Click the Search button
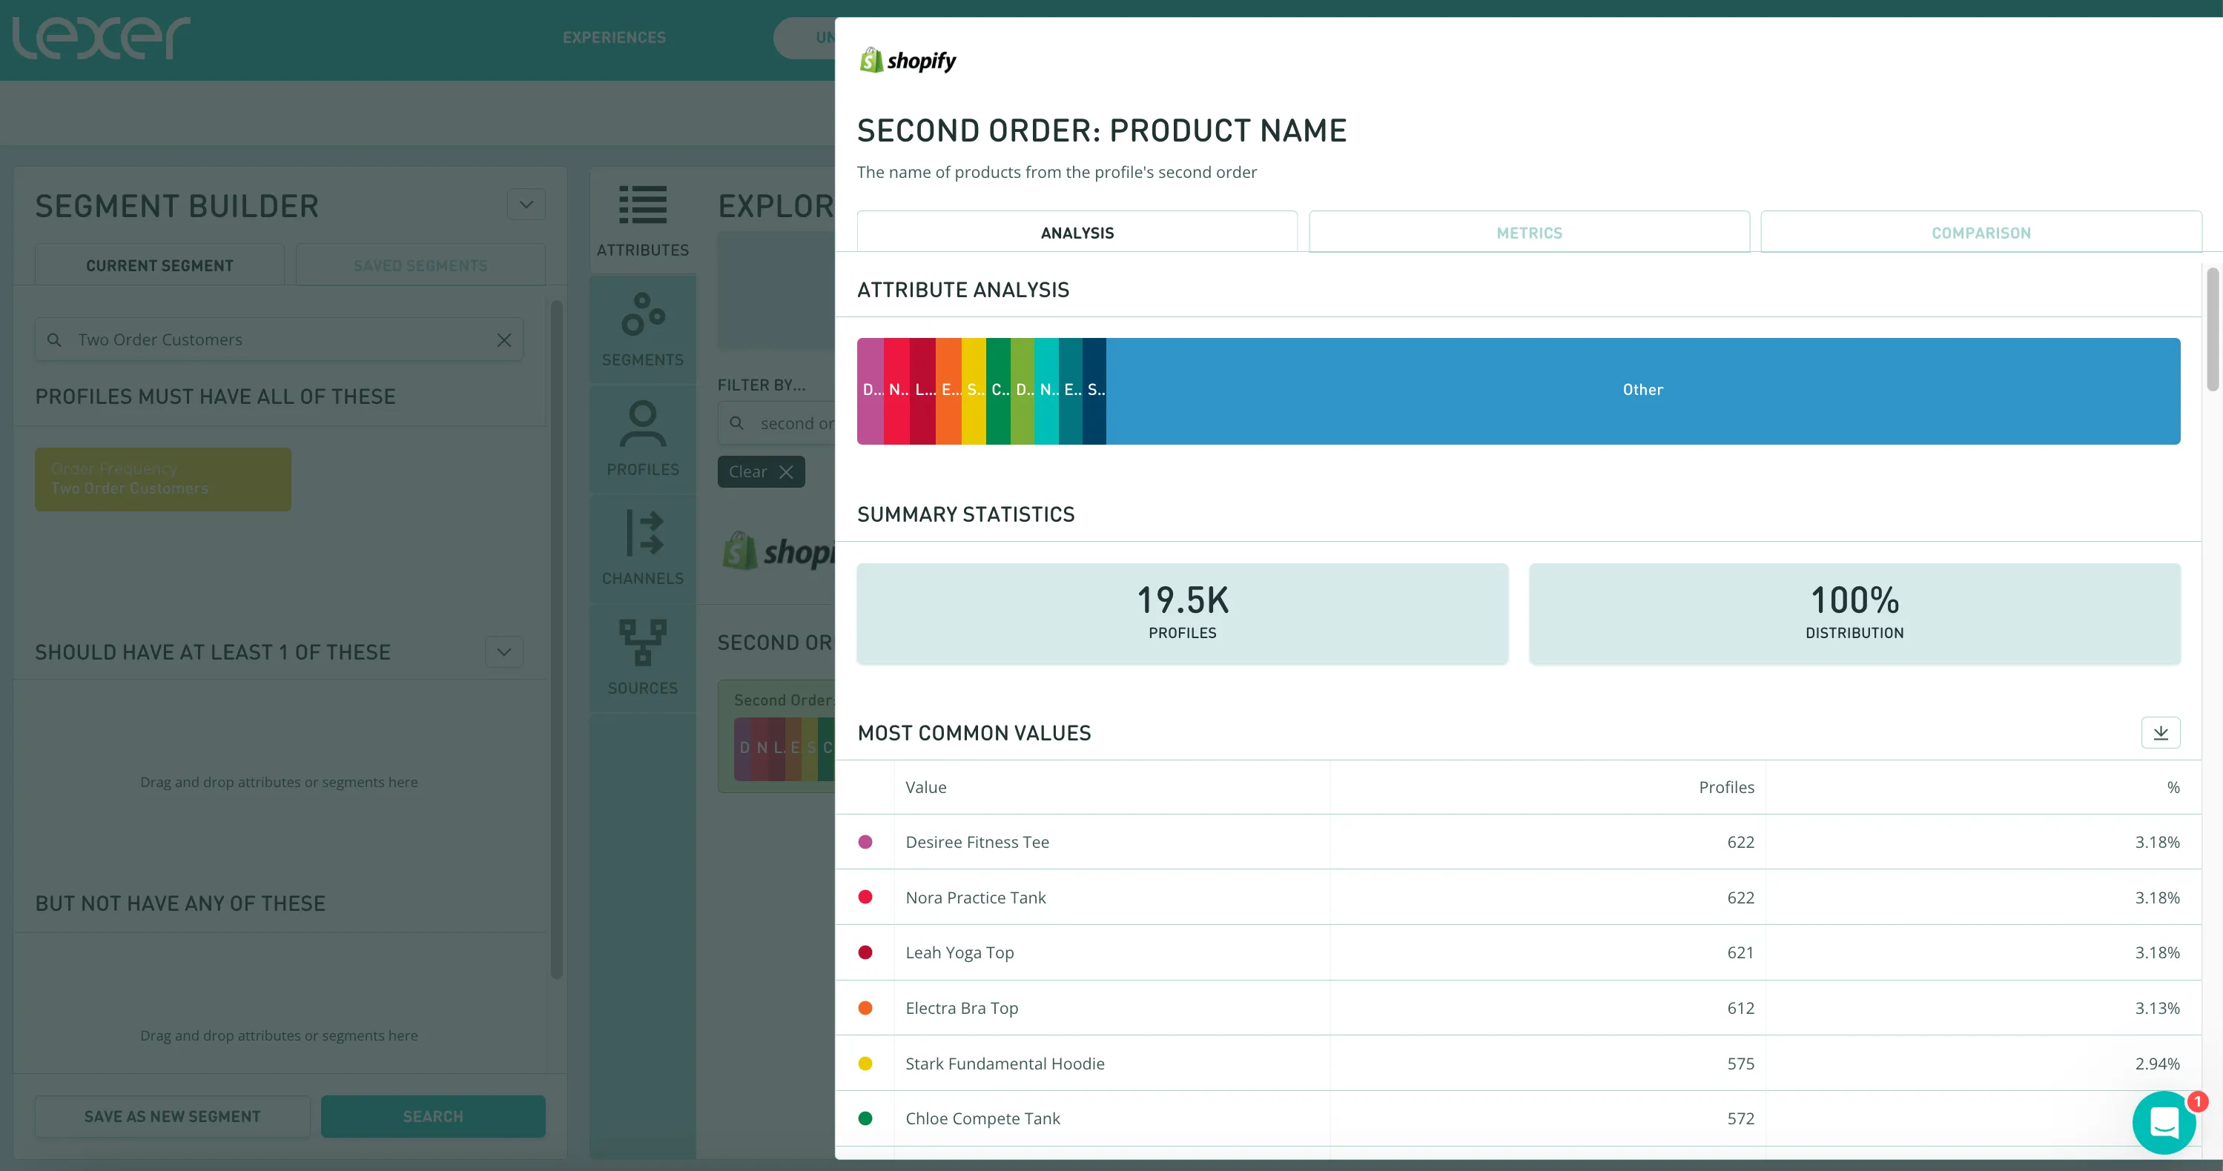 click(432, 1116)
